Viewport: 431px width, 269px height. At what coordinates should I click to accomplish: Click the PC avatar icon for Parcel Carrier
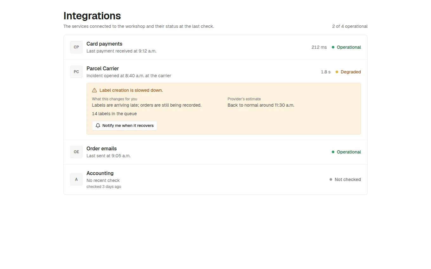(76, 72)
